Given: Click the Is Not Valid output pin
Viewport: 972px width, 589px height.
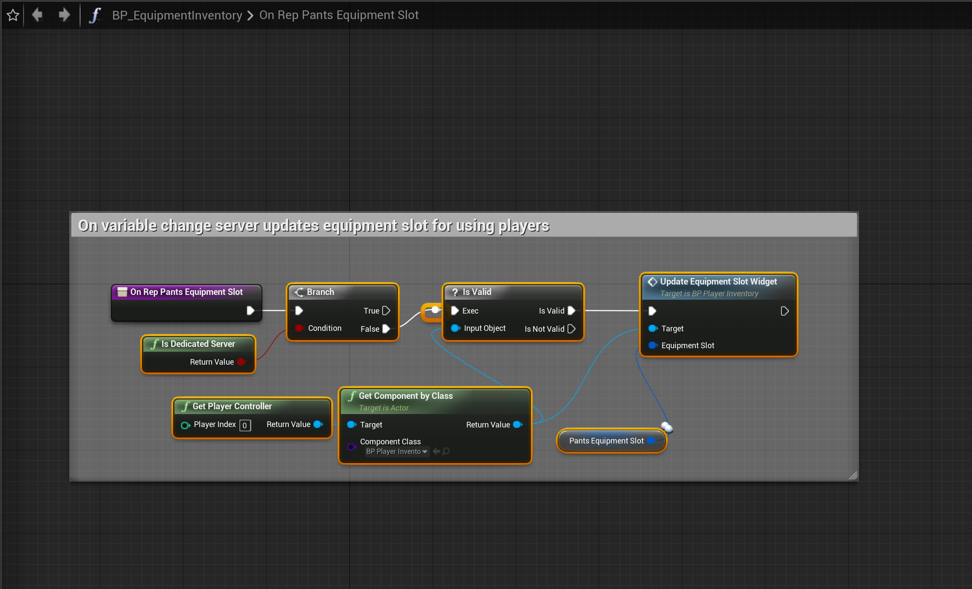Looking at the screenshot, I should (x=571, y=329).
